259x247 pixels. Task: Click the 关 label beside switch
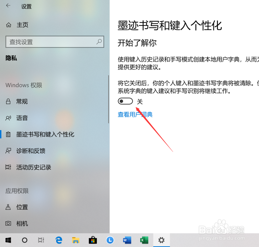[x=140, y=102]
